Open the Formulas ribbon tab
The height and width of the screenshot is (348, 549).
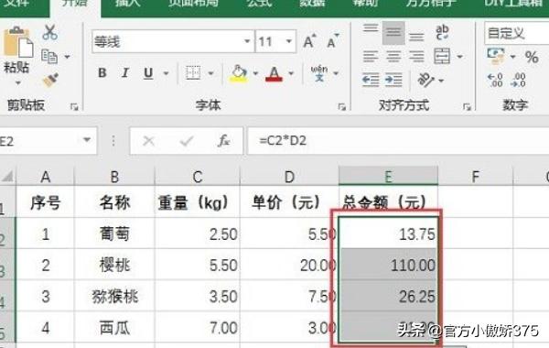point(259,4)
